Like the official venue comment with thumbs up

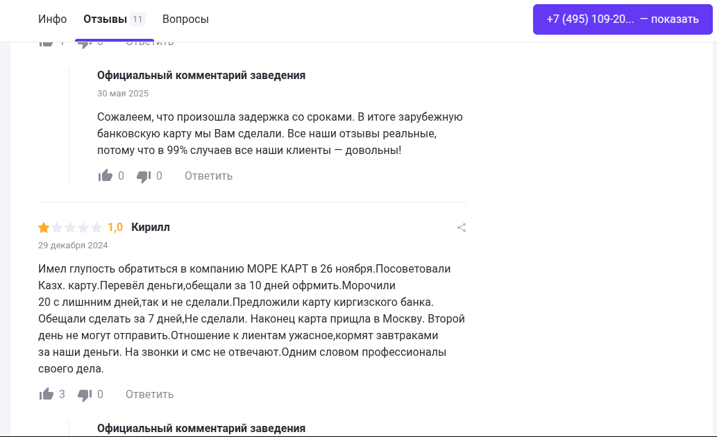coord(106,175)
